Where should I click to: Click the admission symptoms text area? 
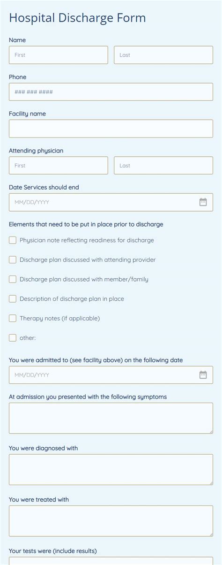pos(111,418)
